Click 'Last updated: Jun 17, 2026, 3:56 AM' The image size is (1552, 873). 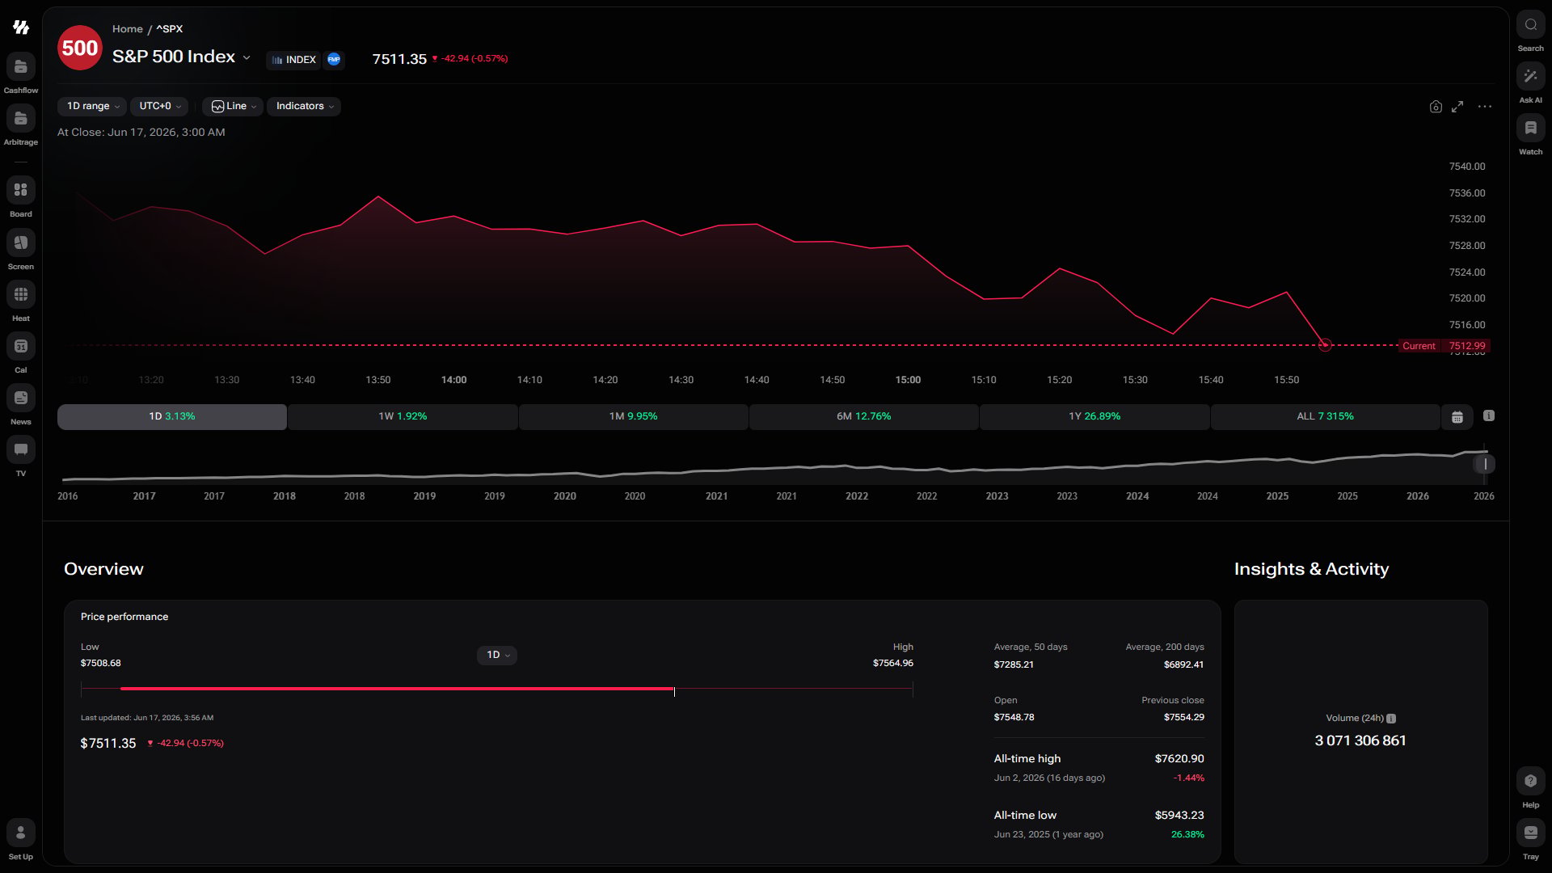point(147,718)
